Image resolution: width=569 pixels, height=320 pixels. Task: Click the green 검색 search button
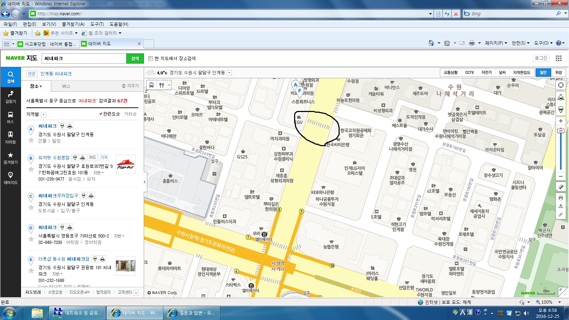(x=135, y=58)
